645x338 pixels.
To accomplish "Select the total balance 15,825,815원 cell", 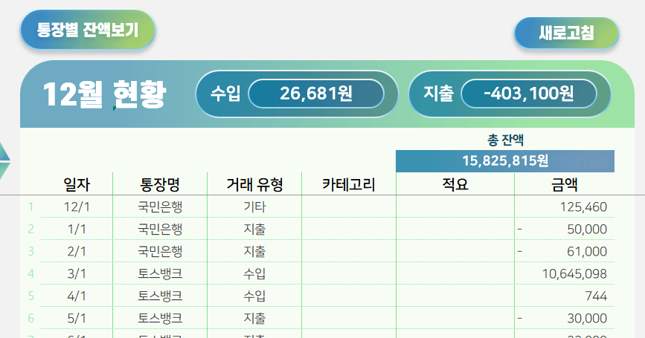I will pos(504,160).
